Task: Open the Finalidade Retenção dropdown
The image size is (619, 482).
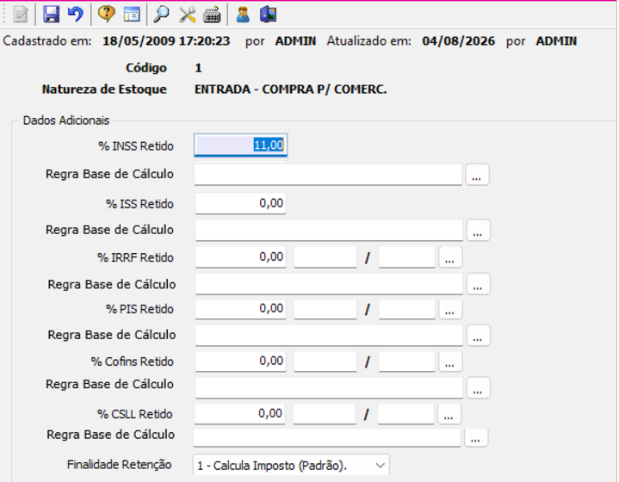Action: tap(291, 465)
